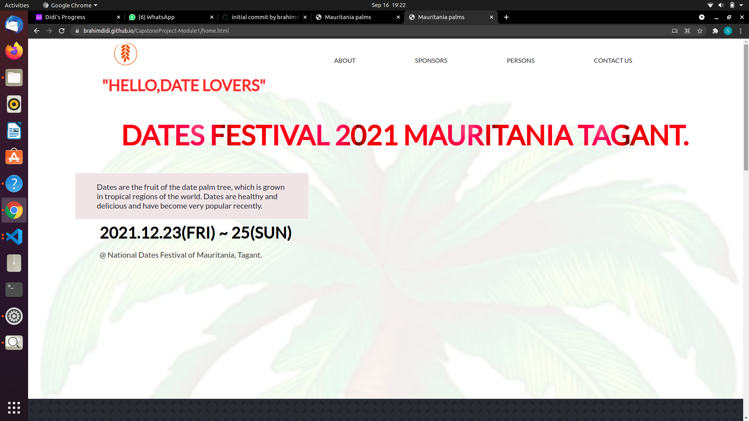749x421 pixels.
Task: Open LibreOffice Writer from dock
Action: [14, 131]
